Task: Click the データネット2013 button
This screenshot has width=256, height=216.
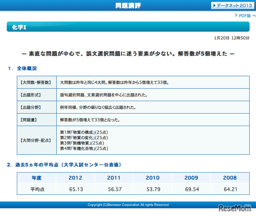Action: [232, 5]
